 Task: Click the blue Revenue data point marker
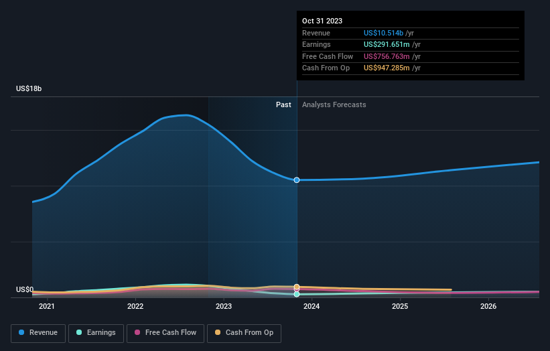[297, 180]
